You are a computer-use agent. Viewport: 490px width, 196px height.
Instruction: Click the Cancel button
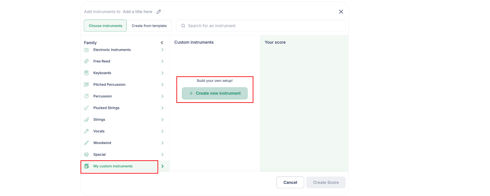(290, 182)
